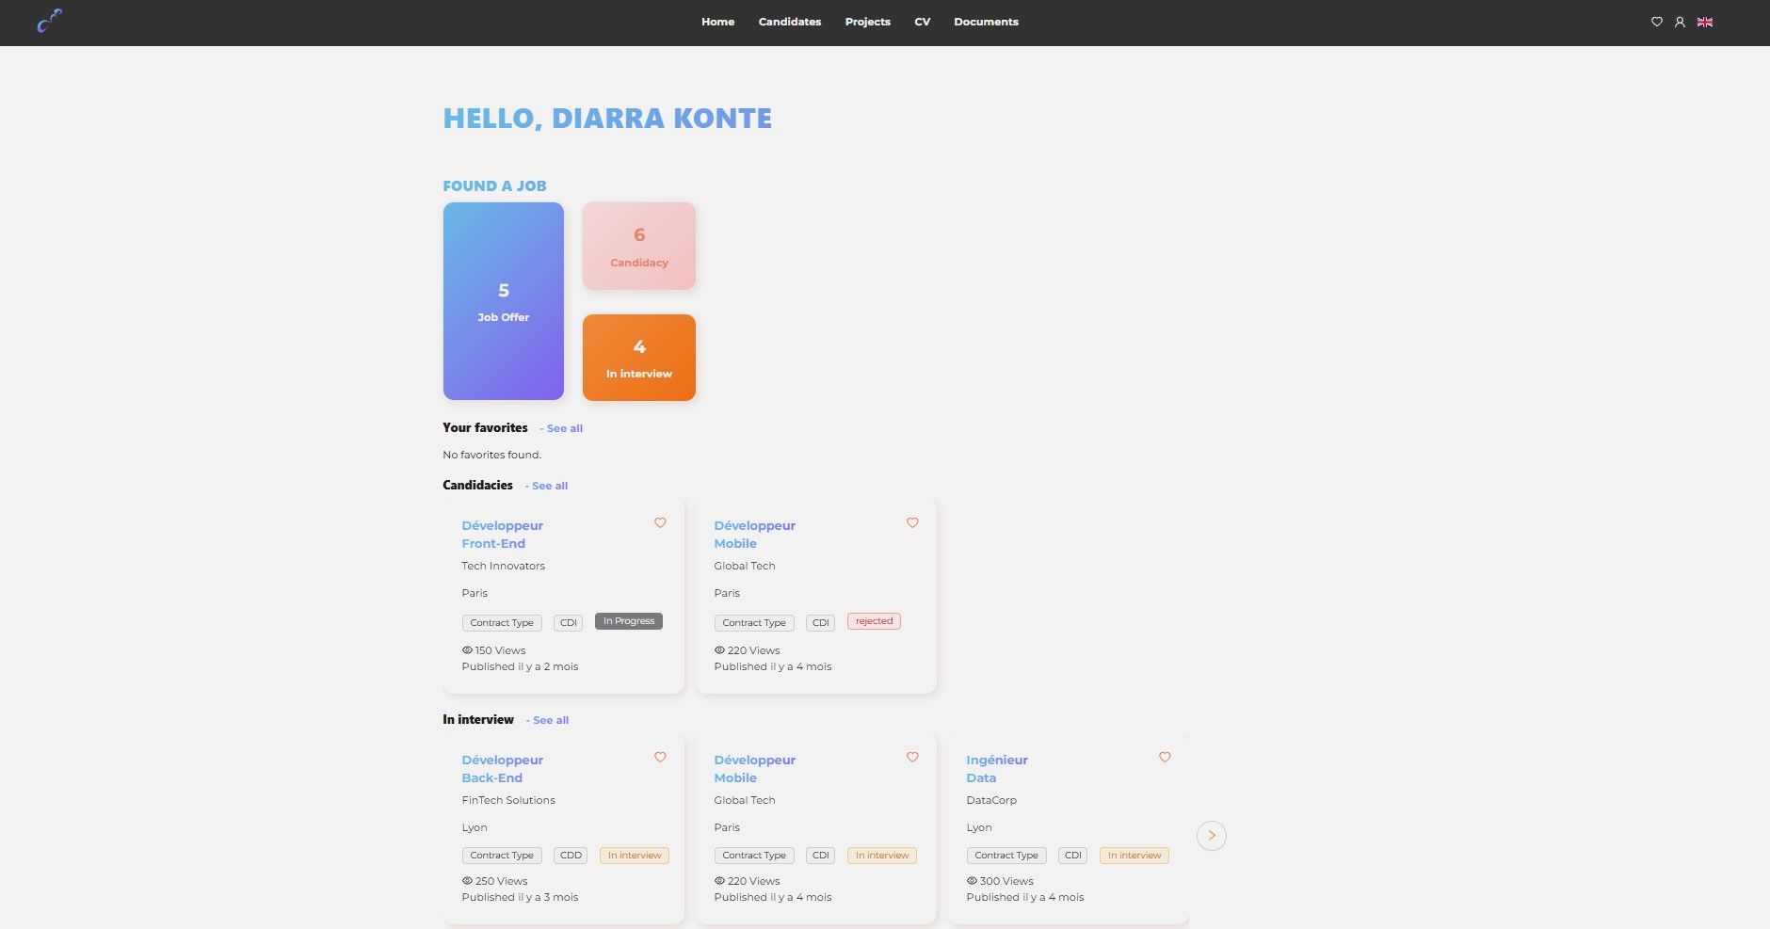Toggle heart on Développeur Mobile interview card
Image resolution: width=1770 pixels, height=929 pixels.
[912, 758]
